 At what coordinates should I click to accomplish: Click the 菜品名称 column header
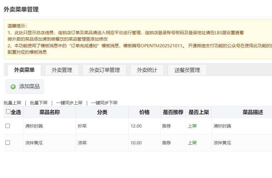point(50,112)
